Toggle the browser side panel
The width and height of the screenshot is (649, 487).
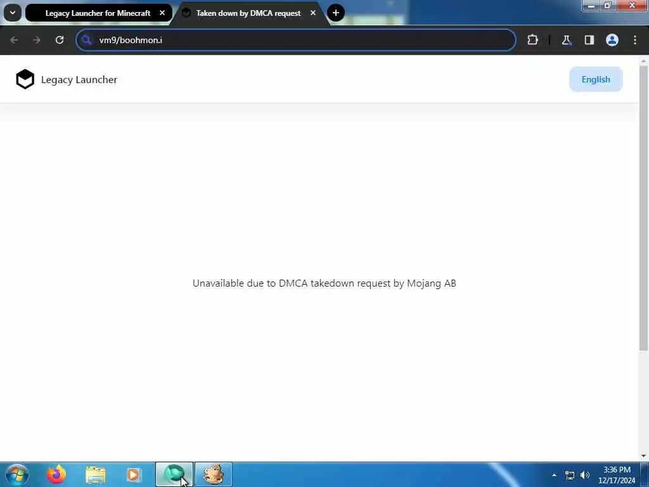pos(589,40)
